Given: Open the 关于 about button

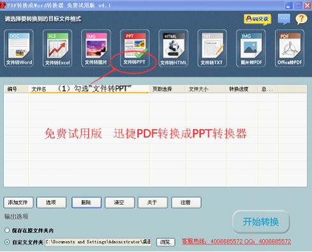Looking at the screenshot, I should (152, 202).
